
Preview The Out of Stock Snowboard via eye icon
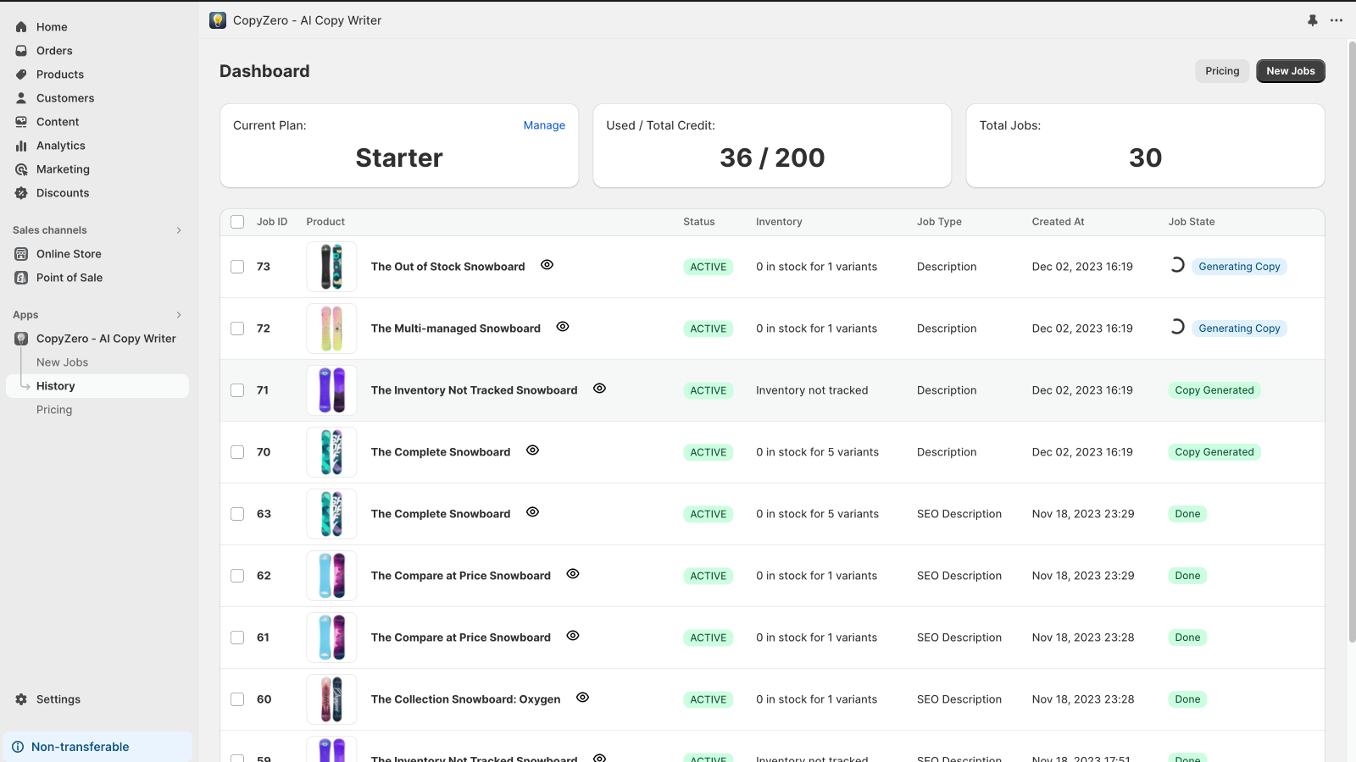coord(547,265)
